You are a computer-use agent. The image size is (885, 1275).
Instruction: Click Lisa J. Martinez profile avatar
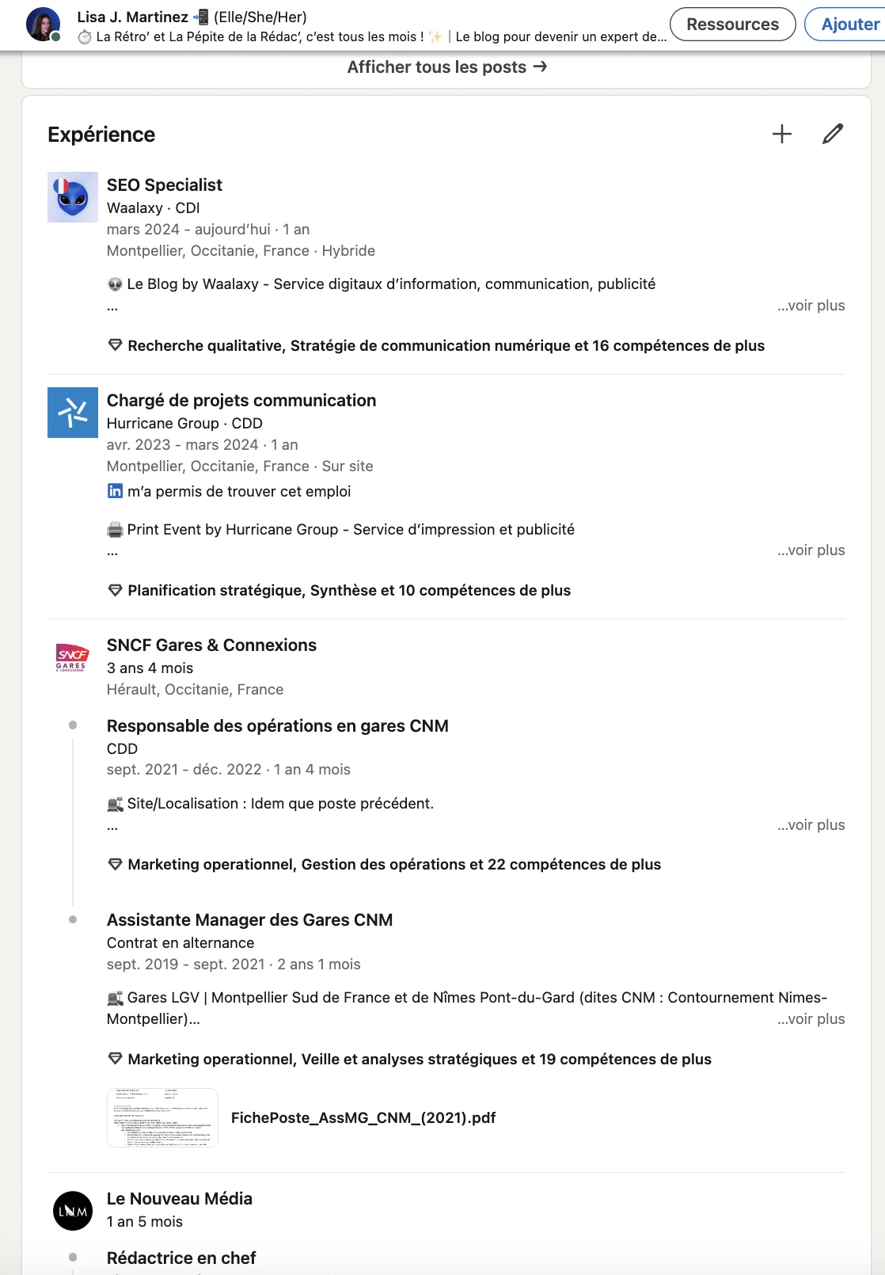tap(44, 25)
